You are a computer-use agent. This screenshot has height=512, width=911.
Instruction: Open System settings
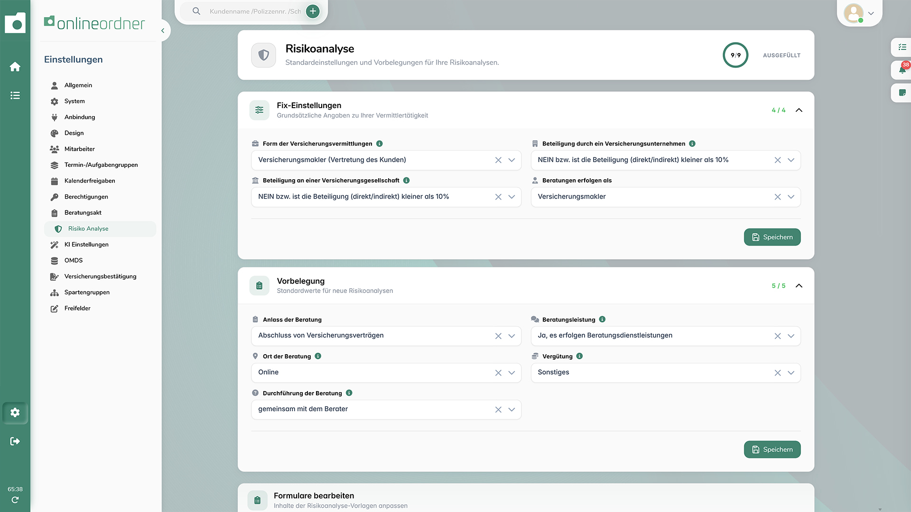pyautogui.click(x=100, y=101)
